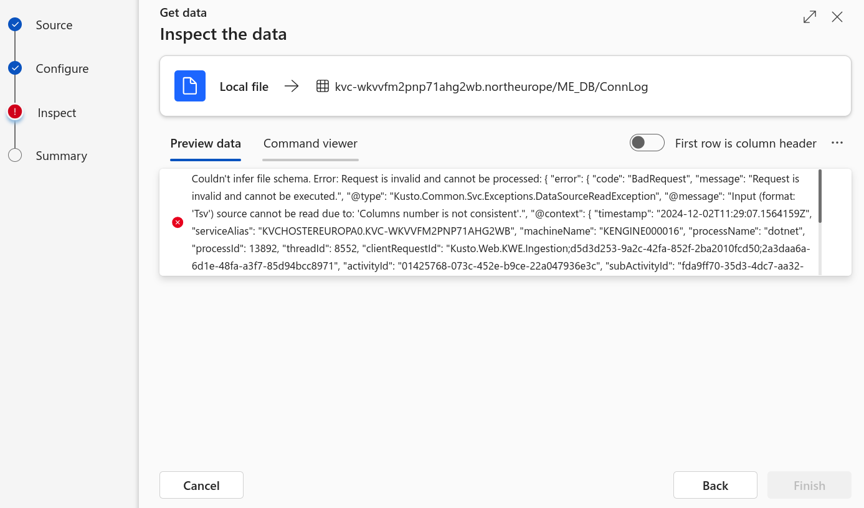Viewport: 864px width, 508px height.
Task: Click the blue Local file document icon
Action: coord(190,86)
